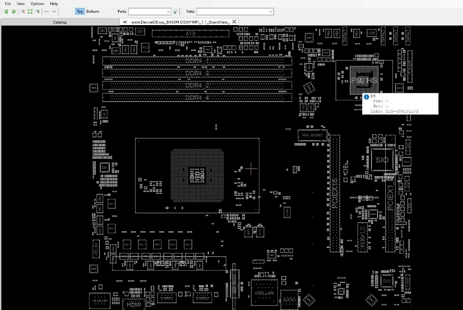Select the PCIEX16 slot component
This screenshot has width=463, height=310.
335,193
